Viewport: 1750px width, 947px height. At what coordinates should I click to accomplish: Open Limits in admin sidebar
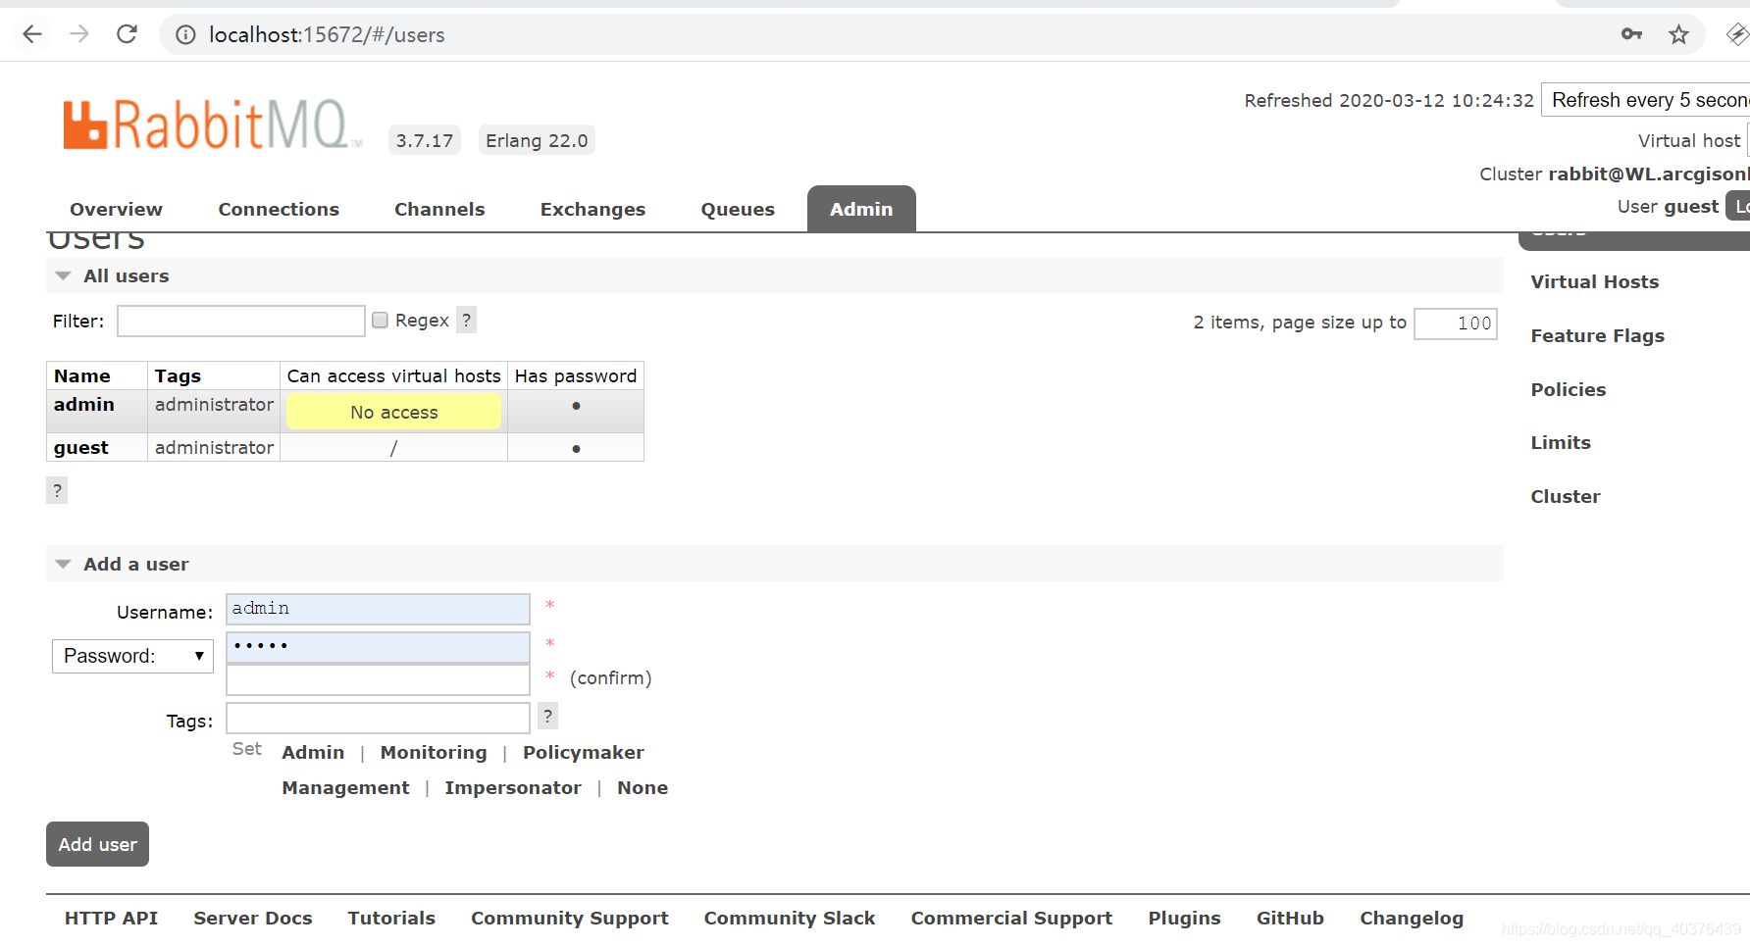pyautogui.click(x=1561, y=442)
